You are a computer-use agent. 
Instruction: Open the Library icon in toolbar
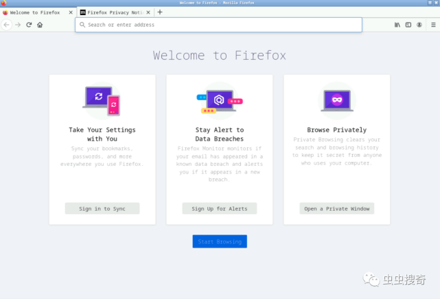[397, 25]
